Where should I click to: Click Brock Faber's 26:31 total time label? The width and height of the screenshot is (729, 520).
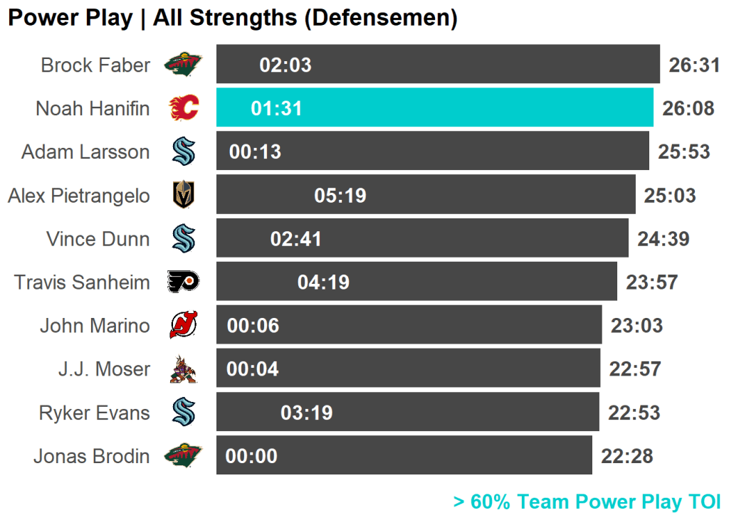tap(694, 65)
